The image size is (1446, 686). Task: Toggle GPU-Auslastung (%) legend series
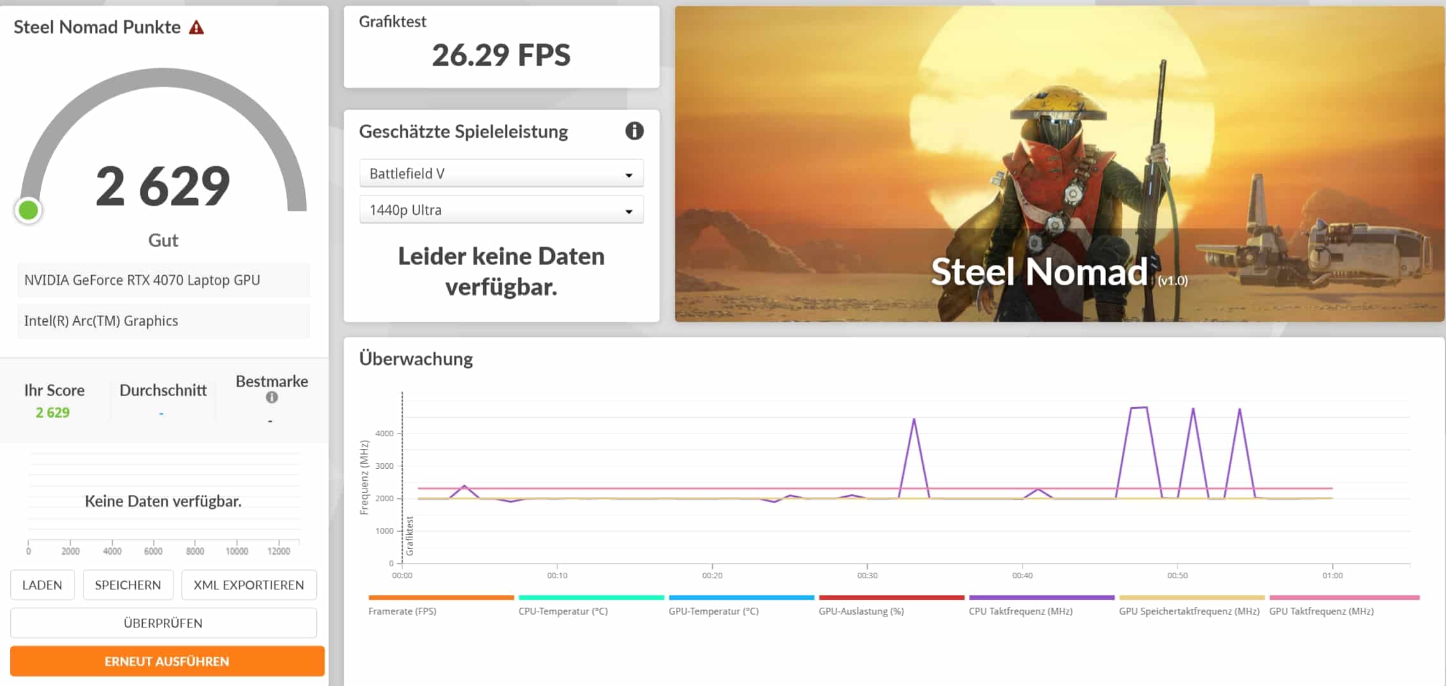(861, 611)
